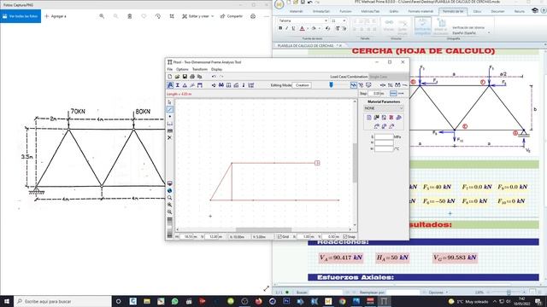
Task: Toggle the spell check button in Mathcad ribbon
Action: tap(422, 26)
